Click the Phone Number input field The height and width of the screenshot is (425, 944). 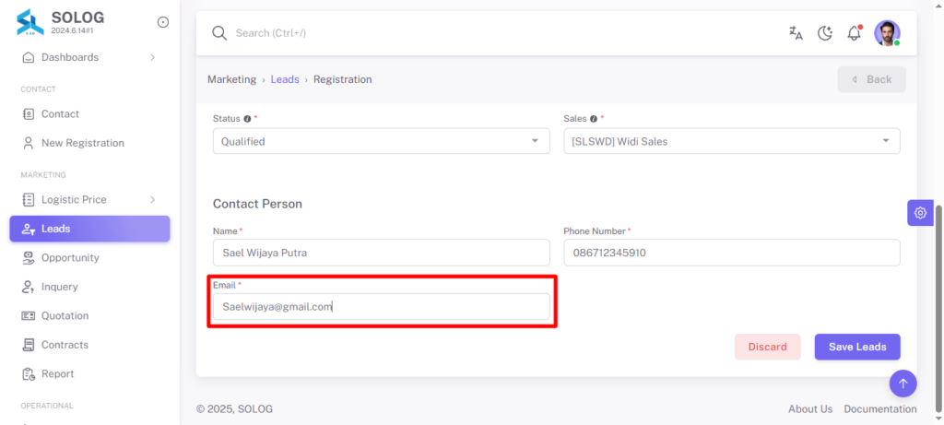coord(731,253)
